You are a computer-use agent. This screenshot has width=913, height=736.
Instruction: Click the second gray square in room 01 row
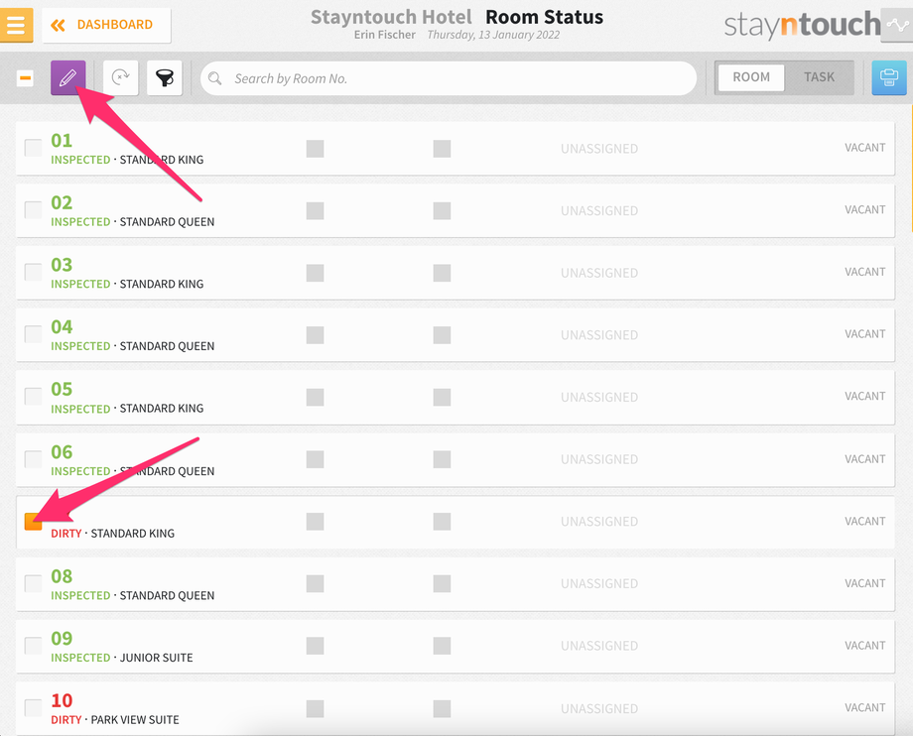[x=442, y=149]
